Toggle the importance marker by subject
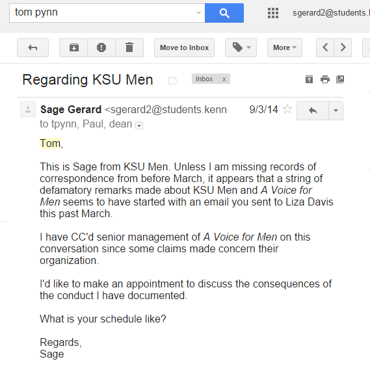Image resolution: width=370 pixels, height=370 pixels. (173, 81)
